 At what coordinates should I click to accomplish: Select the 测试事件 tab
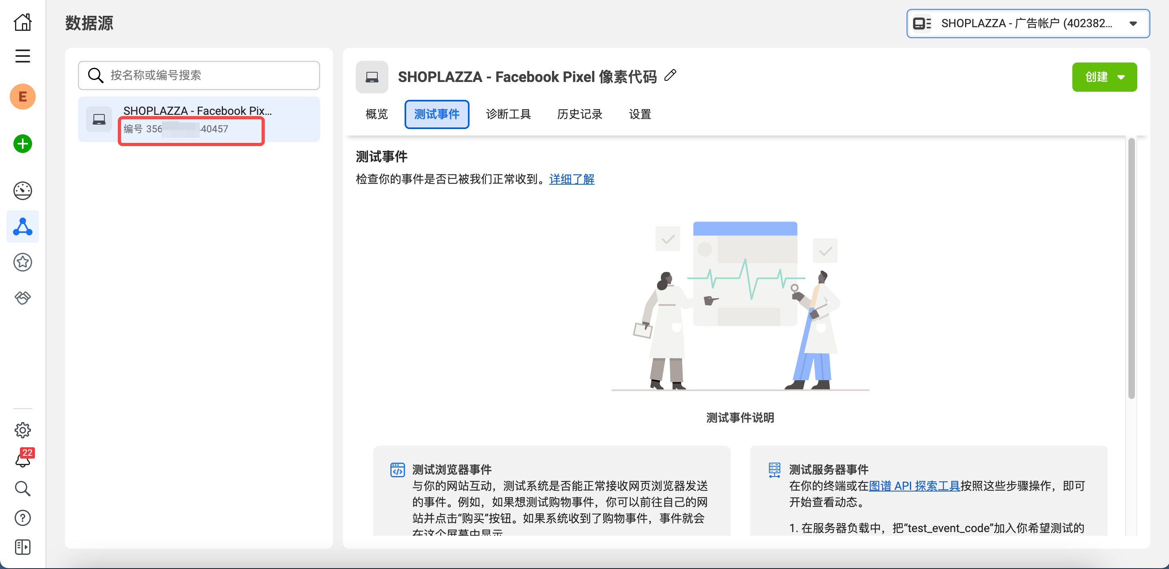pyautogui.click(x=437, y=114)
